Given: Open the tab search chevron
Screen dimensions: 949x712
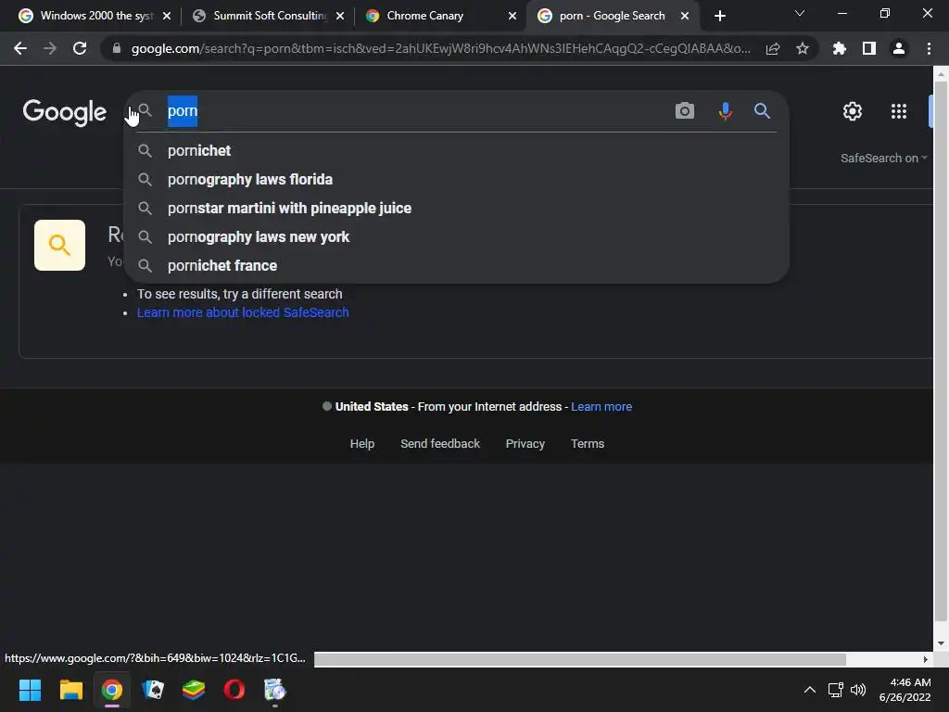Looking at the screenshot, I should point(800,13).
